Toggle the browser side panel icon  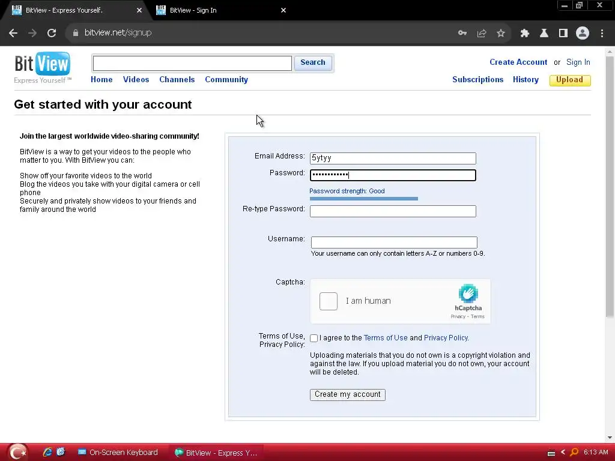click(563, 33)
